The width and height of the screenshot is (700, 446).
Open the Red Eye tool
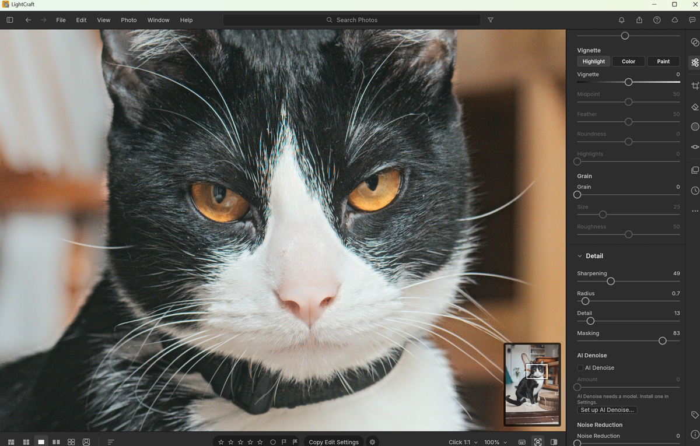pyautogui.click(x=695, y=147)
